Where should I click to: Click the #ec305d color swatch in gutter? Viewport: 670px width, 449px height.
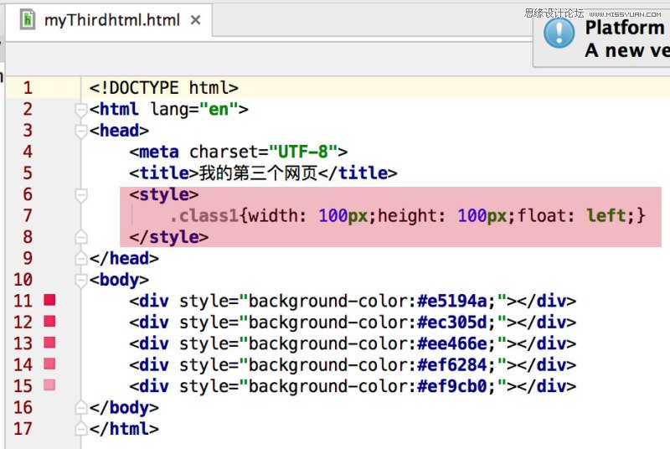click(x=50, y=321)
